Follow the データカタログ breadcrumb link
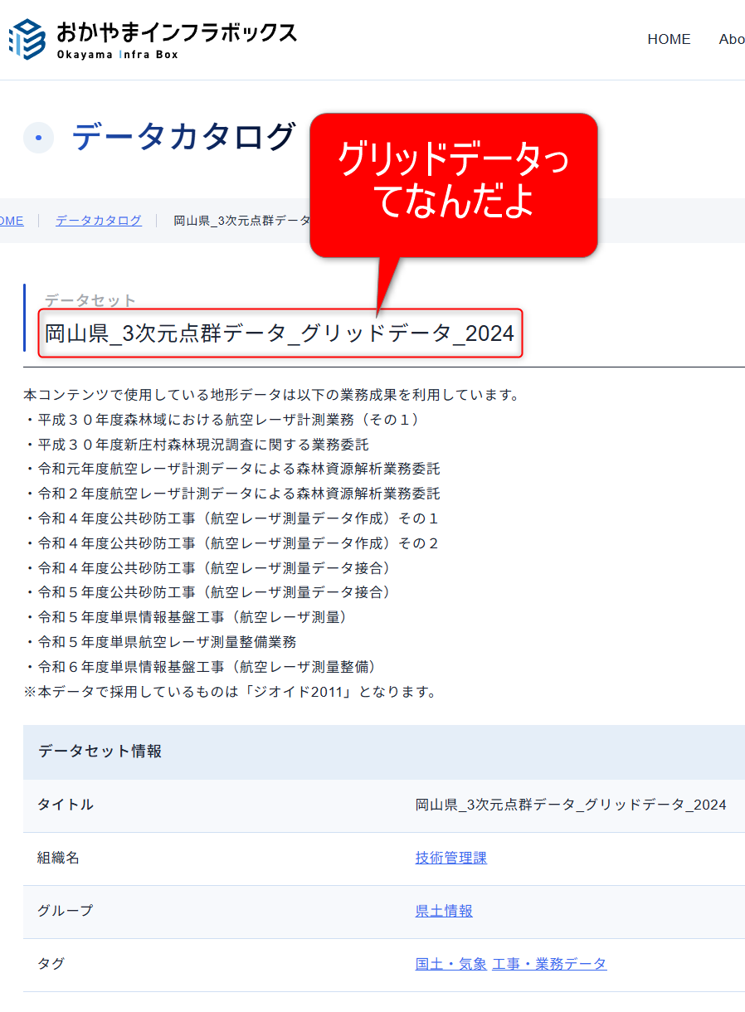The image size is (745, 1012). click(x=99, y=221)
